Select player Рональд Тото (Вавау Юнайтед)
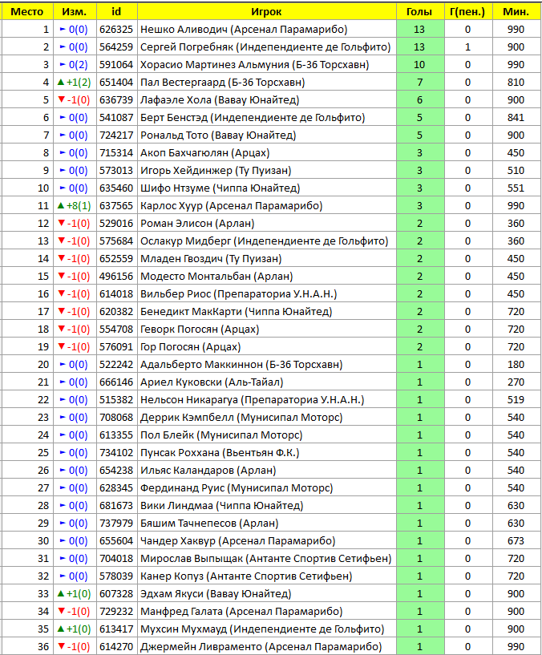This screenshot has height=655, width=542. [x=218, y=135]
